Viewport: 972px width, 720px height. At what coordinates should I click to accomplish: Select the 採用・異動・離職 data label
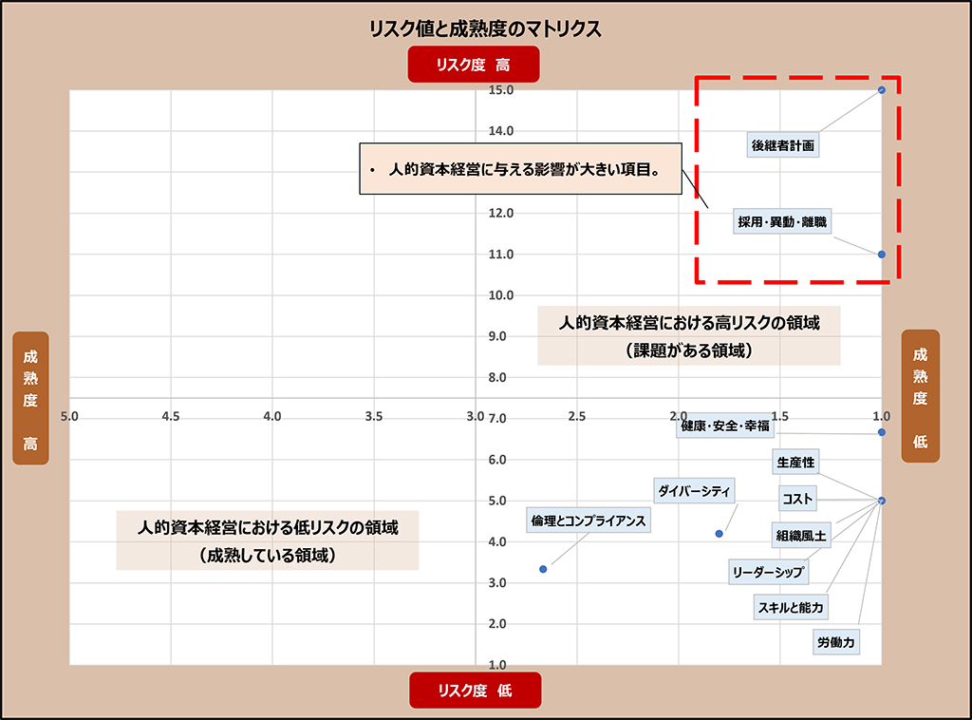(782, 222)
